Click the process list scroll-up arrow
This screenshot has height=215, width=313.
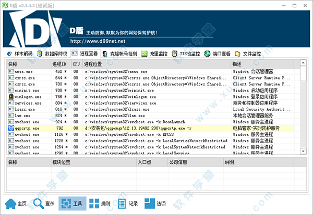coord(303,63)
